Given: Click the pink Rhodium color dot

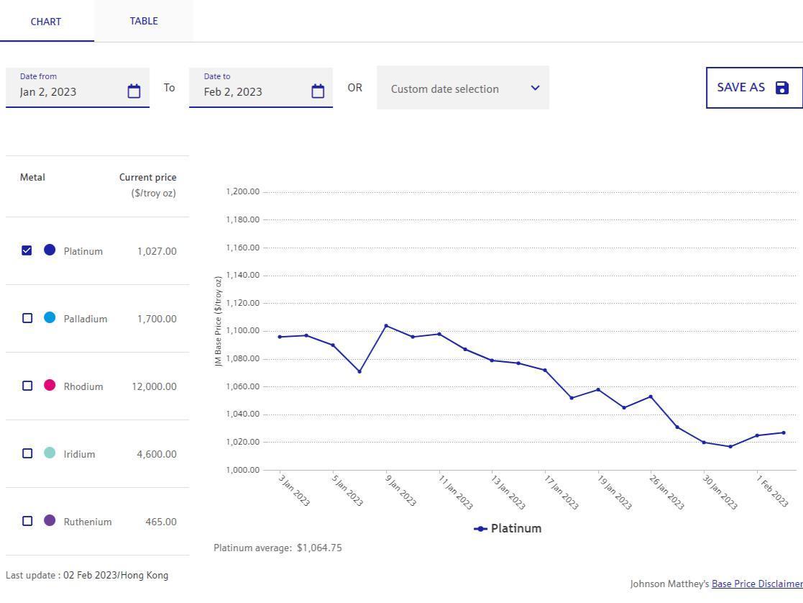Looking at the screenshot, I should click(x=50, y=385).
